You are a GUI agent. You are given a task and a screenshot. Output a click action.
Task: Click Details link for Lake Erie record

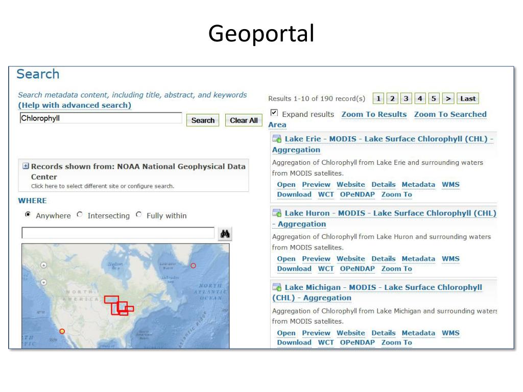[x=384, y=184]
